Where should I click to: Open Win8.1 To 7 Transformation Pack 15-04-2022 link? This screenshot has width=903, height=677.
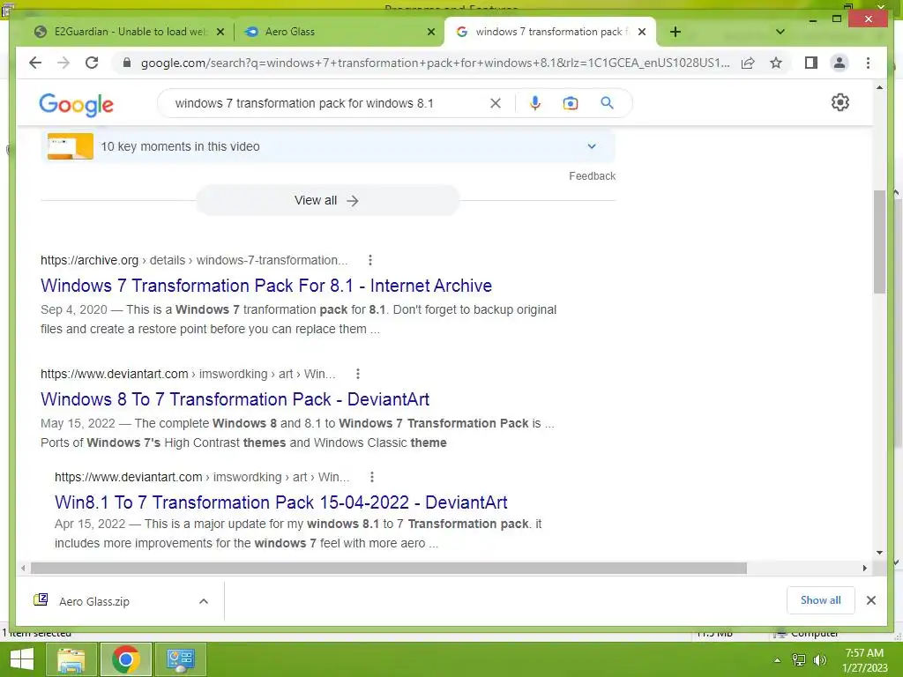[x=281, y=502]
